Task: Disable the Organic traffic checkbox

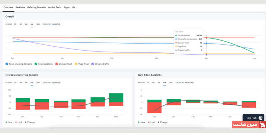Action: coord(92,64)
